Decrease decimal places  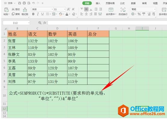(x=153, y=14)
